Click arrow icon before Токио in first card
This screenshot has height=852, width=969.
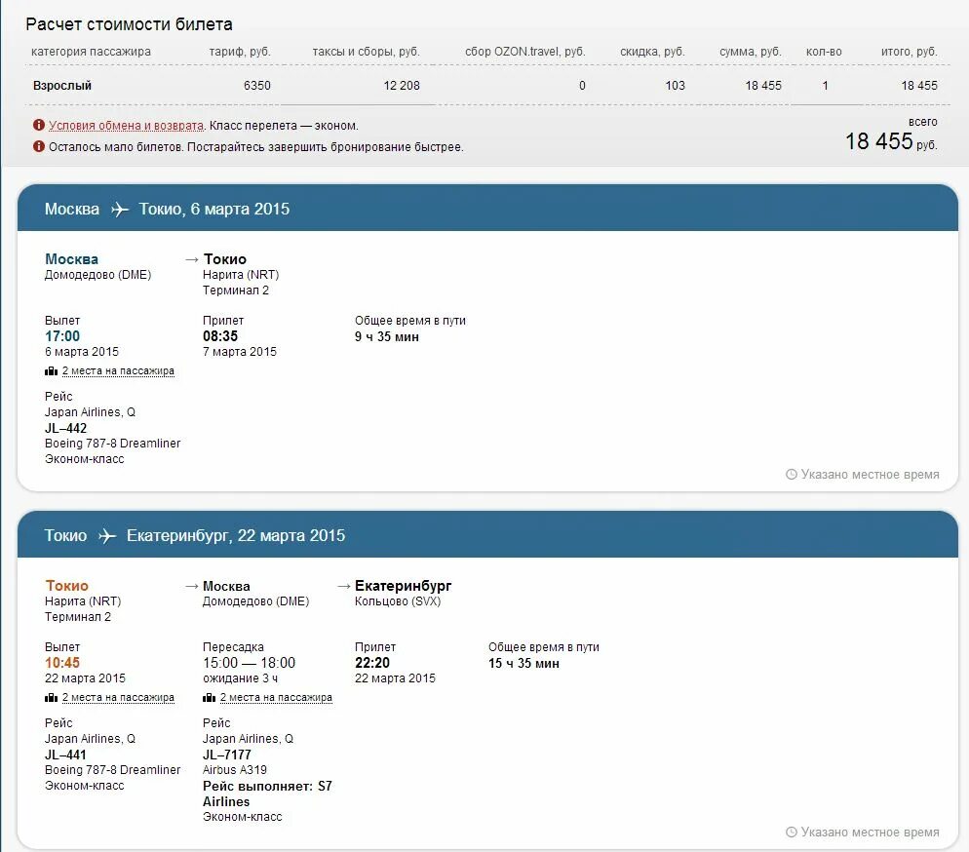click(192, 260)
